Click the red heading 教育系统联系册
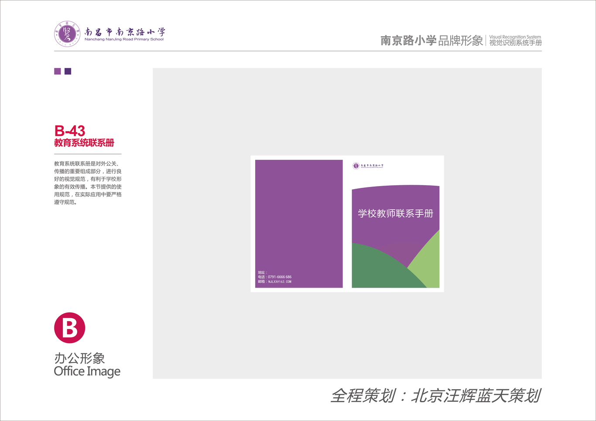Screen dimensions: 596x421 [x=84, y=143]
